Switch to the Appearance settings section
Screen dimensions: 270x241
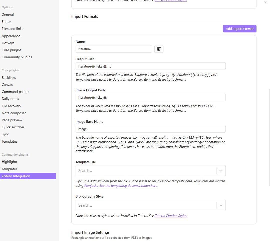(x=11, y=36)
